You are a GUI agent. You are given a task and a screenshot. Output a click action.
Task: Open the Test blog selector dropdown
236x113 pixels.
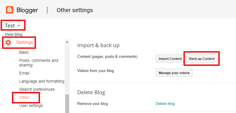[x=12, y=26]
